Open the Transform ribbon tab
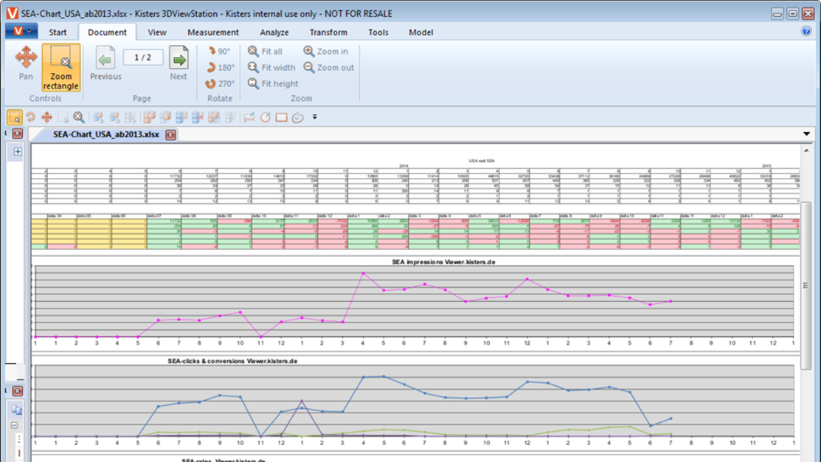The image size is (821, 462). (x=328, y=32)
